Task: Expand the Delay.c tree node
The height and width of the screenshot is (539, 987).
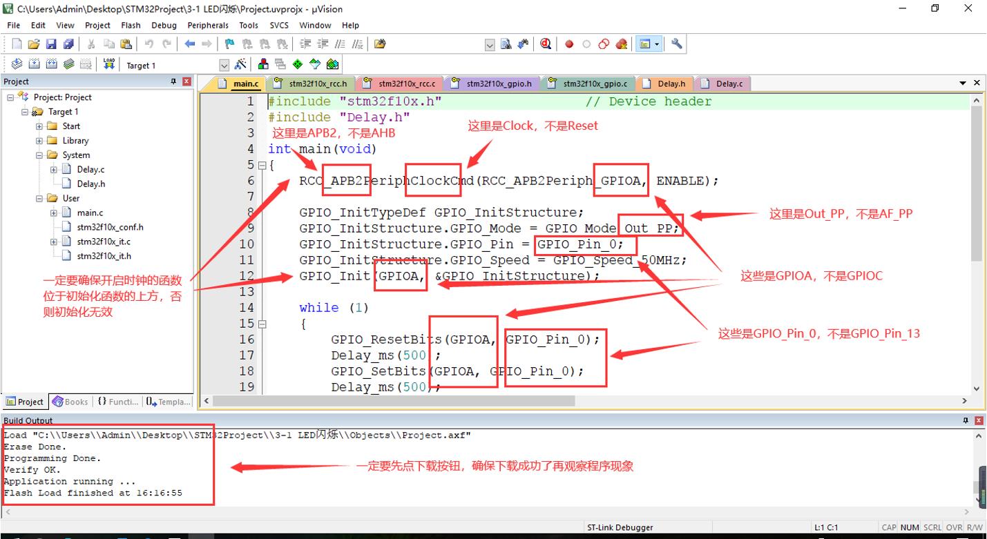Action: click(54, 170)
